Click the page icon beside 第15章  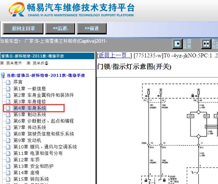pos(8,179)
